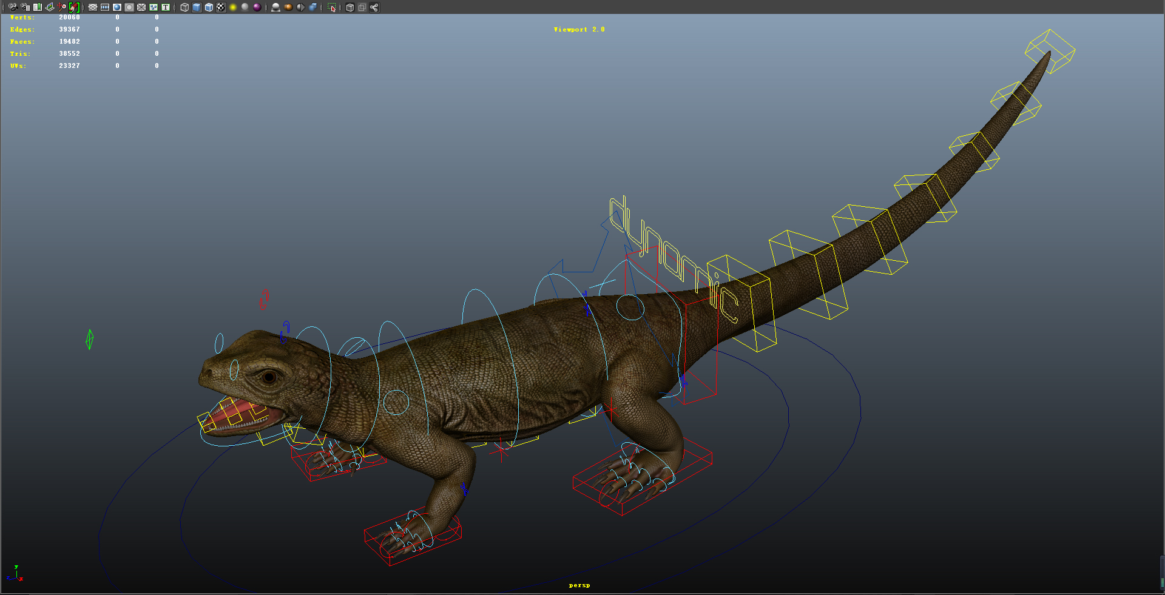Open the camera attribute editor icon

click(x=25, y=8)
